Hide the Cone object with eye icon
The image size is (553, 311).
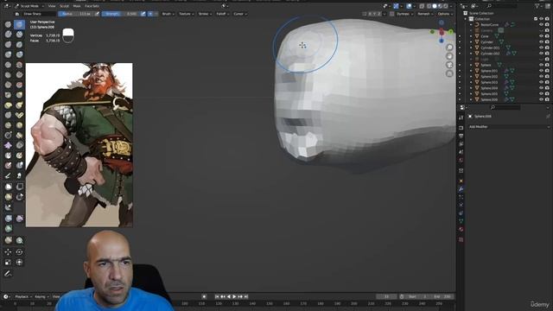click(542, 36)
